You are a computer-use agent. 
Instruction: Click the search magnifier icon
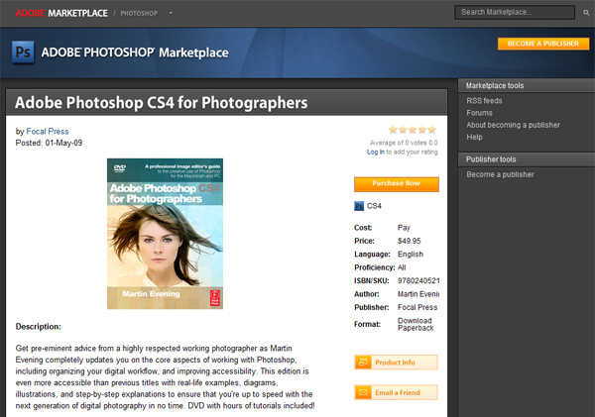tap(586, 13)
